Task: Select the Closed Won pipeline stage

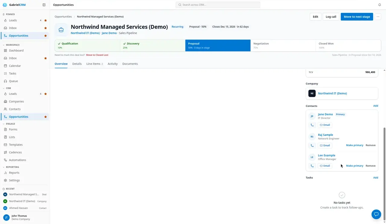Action: click(x=348, y=46)
